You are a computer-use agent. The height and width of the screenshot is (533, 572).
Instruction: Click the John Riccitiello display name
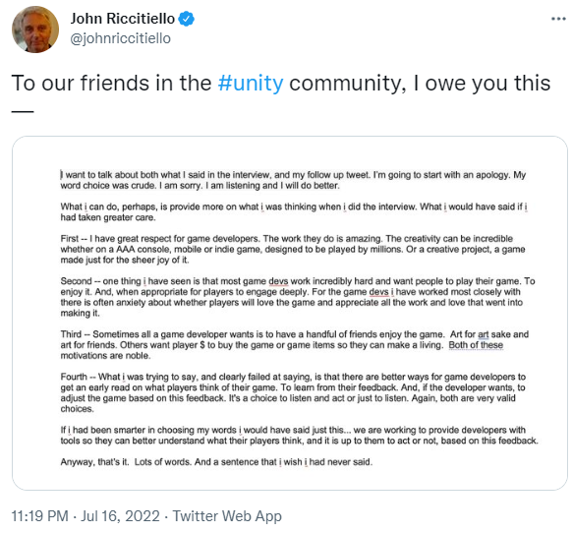point(123,19)
